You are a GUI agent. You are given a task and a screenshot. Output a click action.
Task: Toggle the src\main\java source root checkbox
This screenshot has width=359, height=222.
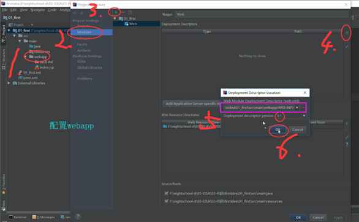point(167,193)
